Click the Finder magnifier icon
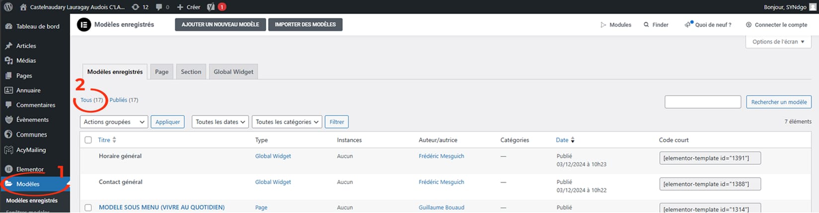 (x=646, y=25)
